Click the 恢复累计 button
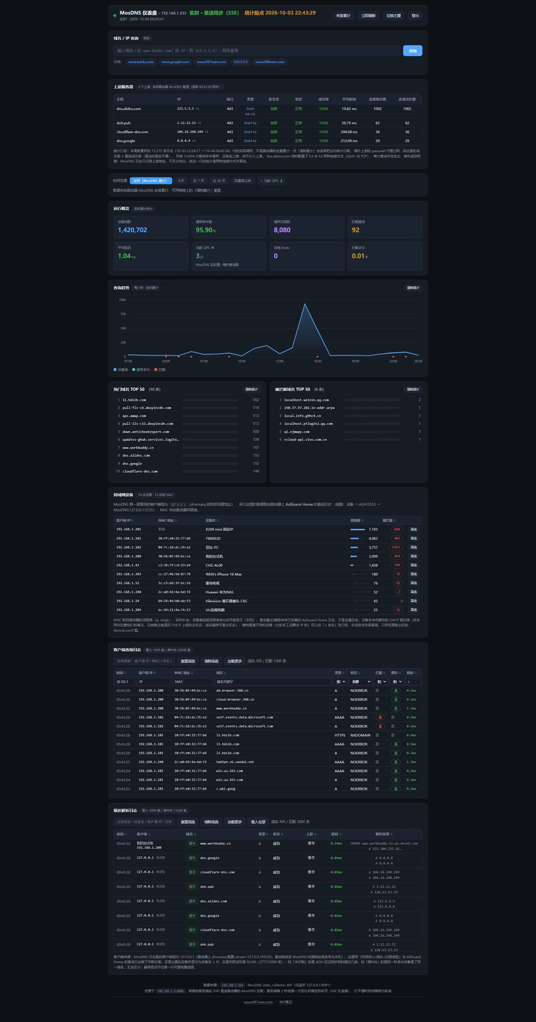The image size is (536, 1022). point(343,16)
